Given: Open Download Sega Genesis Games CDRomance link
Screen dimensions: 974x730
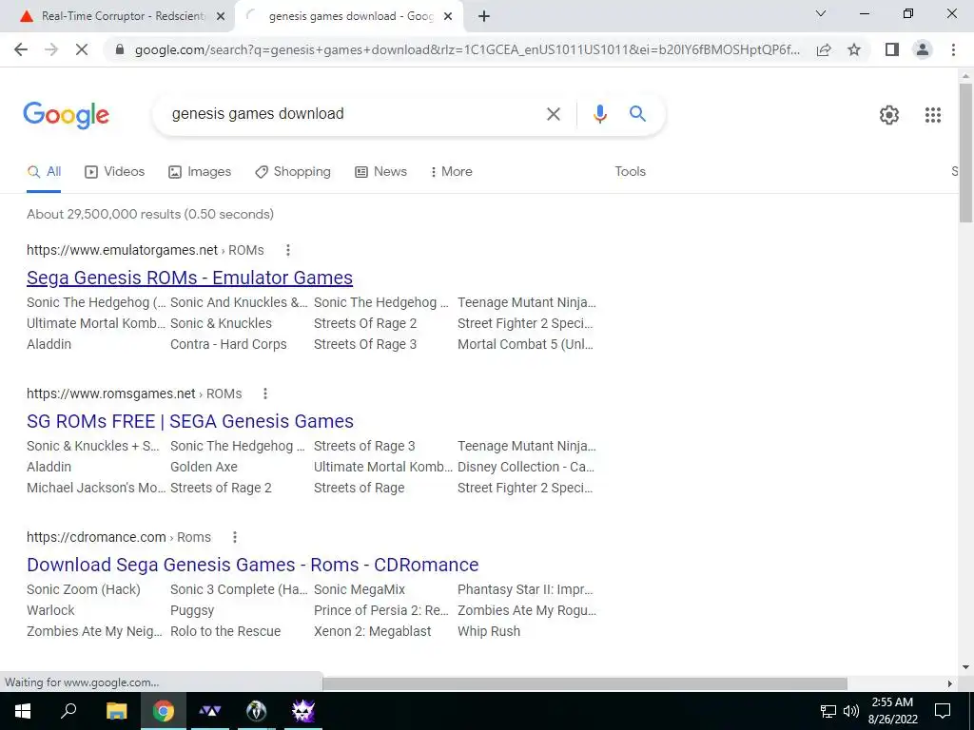Looking at the screenshot, I should click(x=253, y=565).
